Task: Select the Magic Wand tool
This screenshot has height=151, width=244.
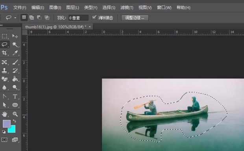Action: tap(15, 45)
